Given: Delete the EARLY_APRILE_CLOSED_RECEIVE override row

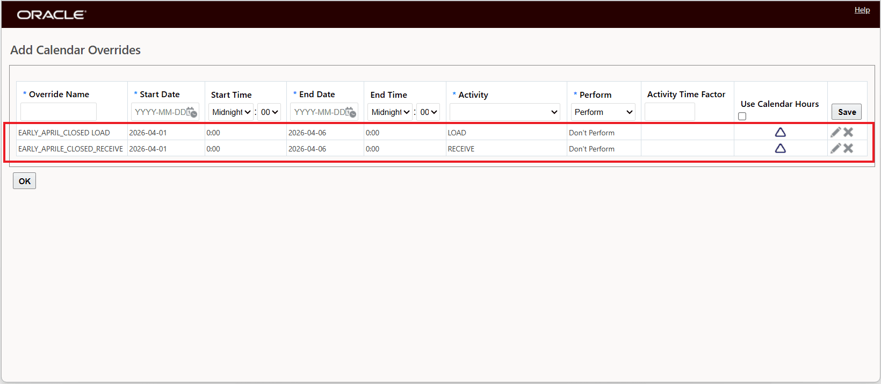Looking at the screenshot, I should pyautogui.click(x=848, y=148).
